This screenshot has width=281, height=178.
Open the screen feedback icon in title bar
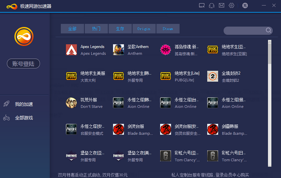pos(202,6)
